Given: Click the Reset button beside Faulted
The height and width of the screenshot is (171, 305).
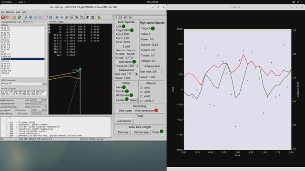Looking at the screenshot, I should coord(133,100).
